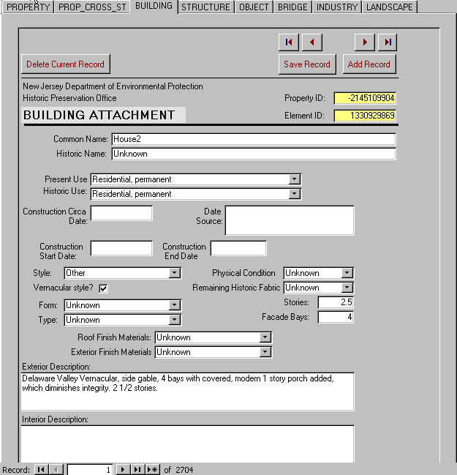Image resolution: width=457 pixels, height=475 pixels.
Task: Select the BUILDING tab
Action: point(154,6)
